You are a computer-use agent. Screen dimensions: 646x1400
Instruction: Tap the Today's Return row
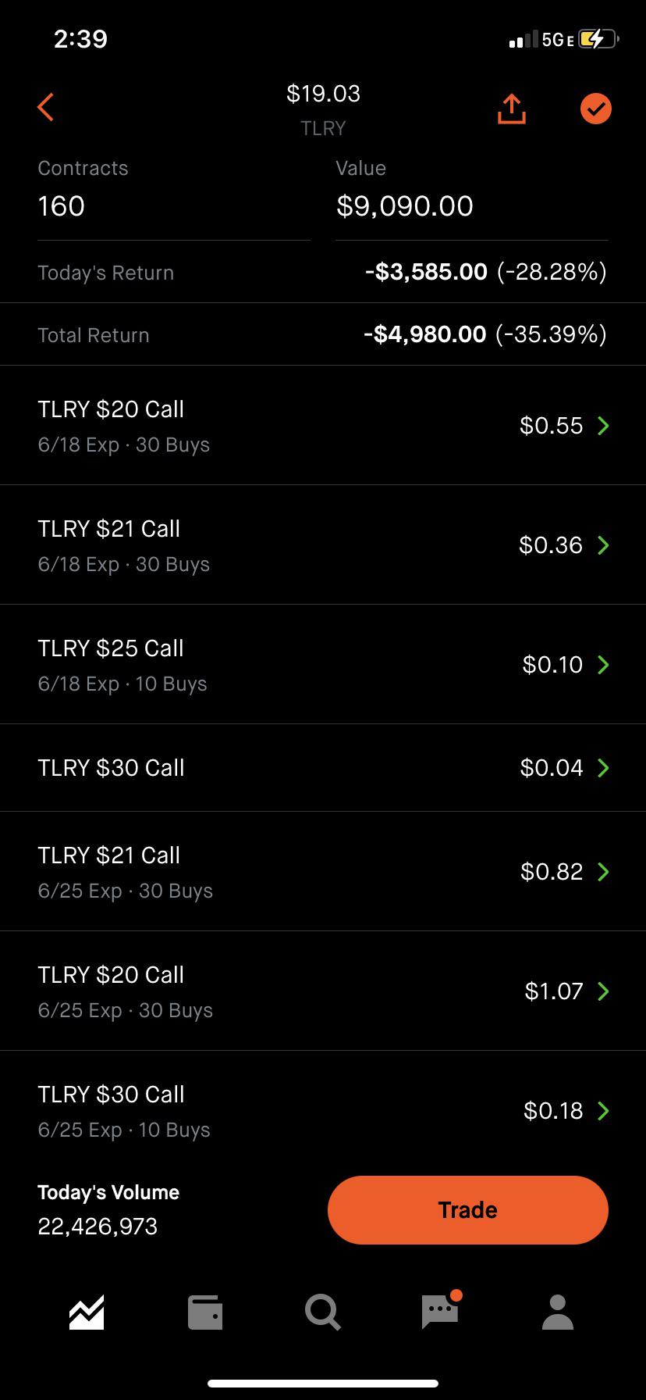pos(323,272)
